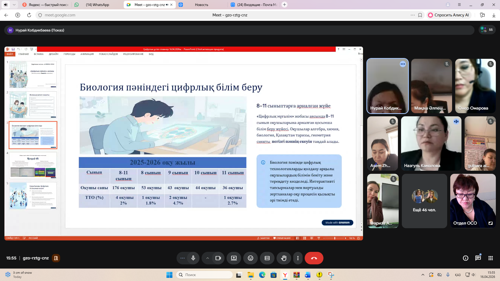
Task: Open the activities grid icon
Action: pyautogui.click(x=490, y=258)
